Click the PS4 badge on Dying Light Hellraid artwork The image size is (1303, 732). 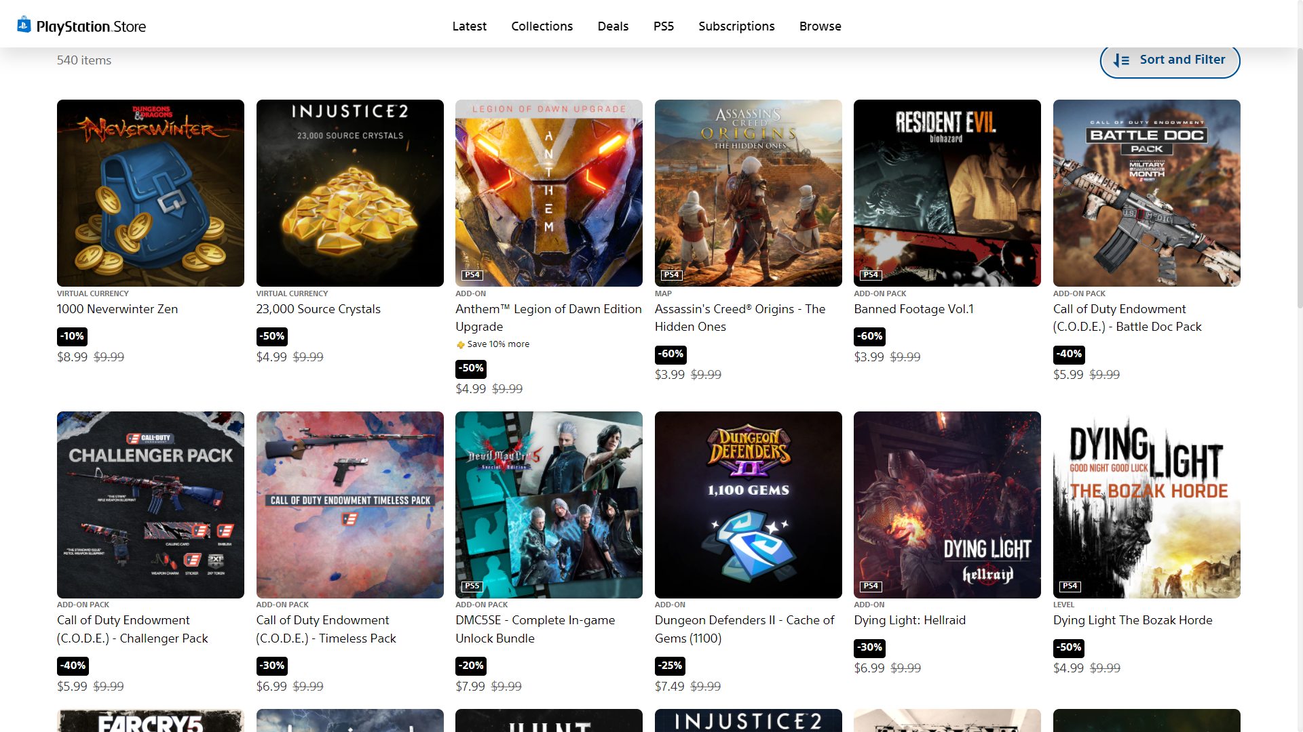point(871,586)
